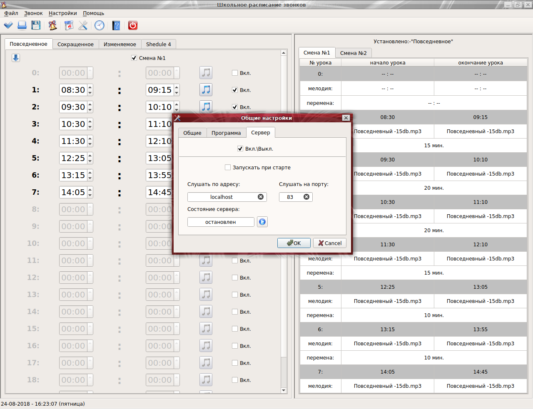Enable Запускать при старте checkbox
Viewport: 533px width, 409px height.
[228, 167]
